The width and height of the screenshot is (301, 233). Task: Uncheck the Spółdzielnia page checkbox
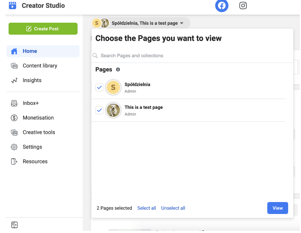(99, 87)
